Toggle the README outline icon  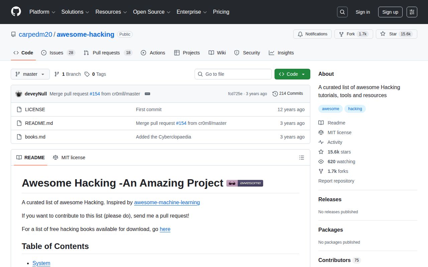[301, 157]
